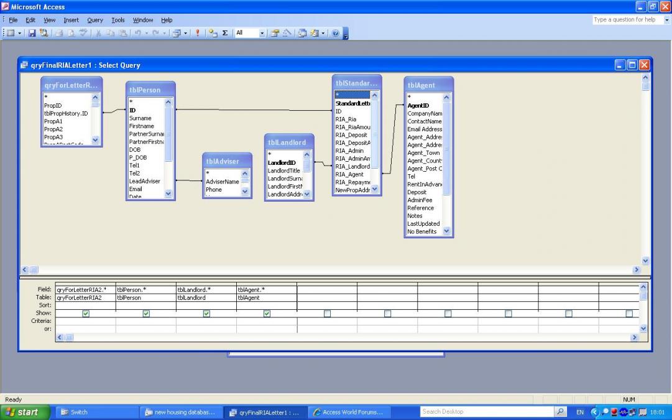Click the Save toolbar icon

pyautogui.click(x=32, y=33)
